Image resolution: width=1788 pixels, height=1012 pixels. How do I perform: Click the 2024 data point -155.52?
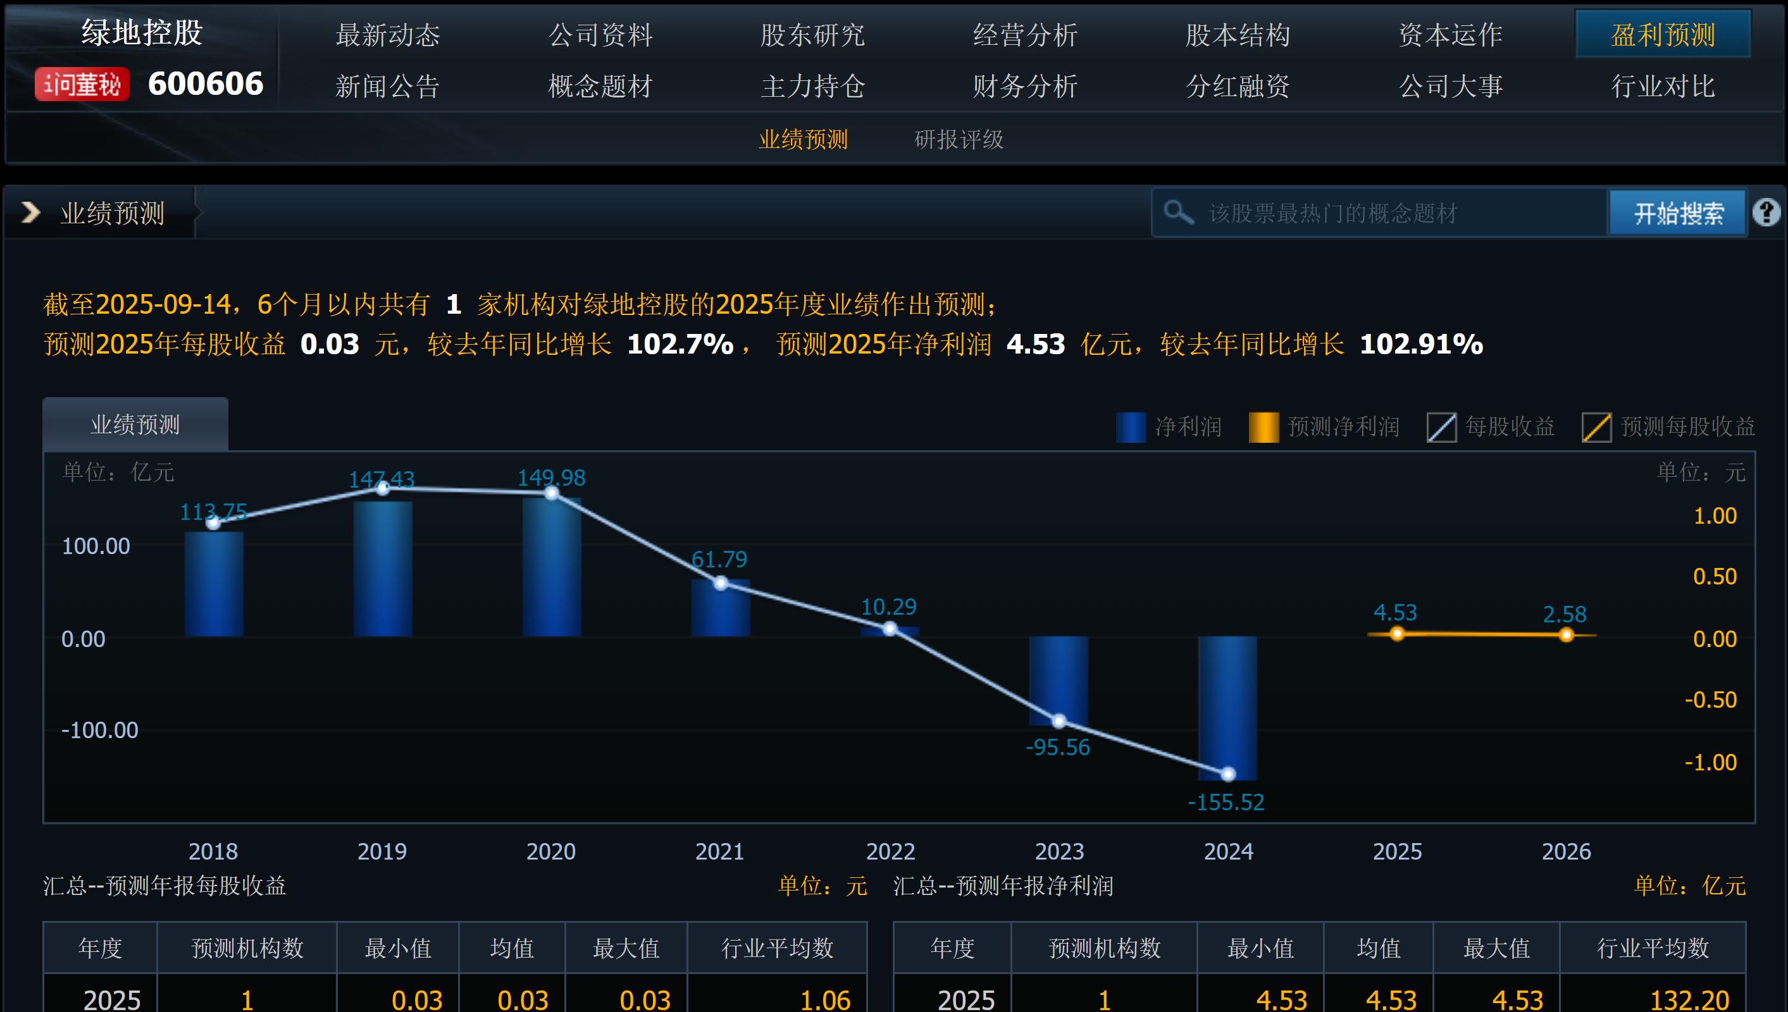click(1229, 774)
